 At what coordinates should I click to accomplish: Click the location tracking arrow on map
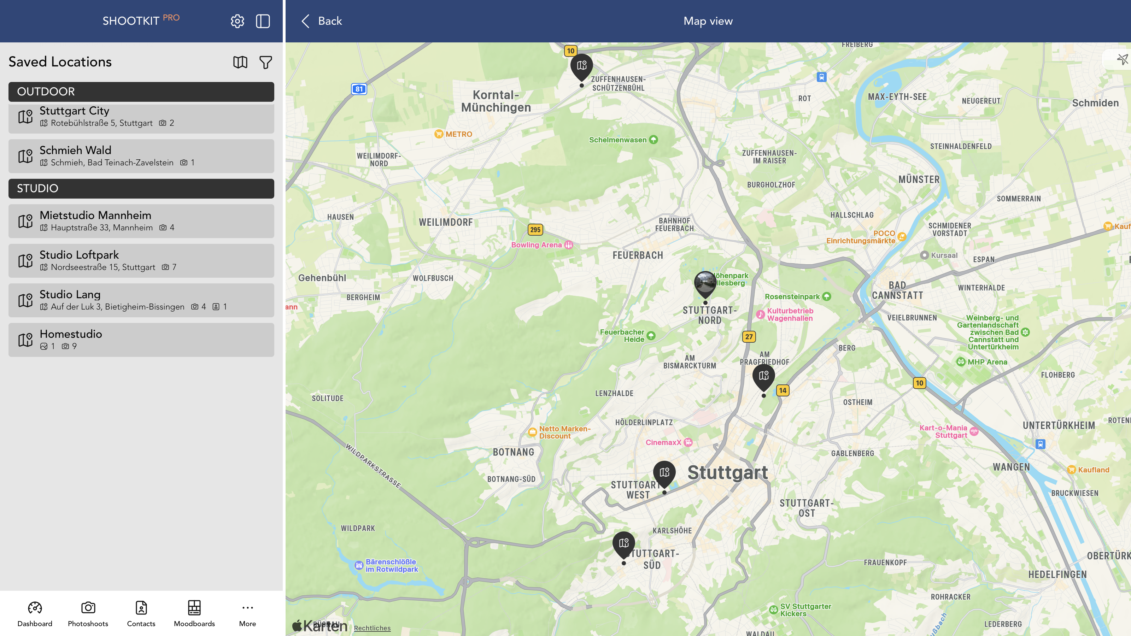tap(1122, 59)
